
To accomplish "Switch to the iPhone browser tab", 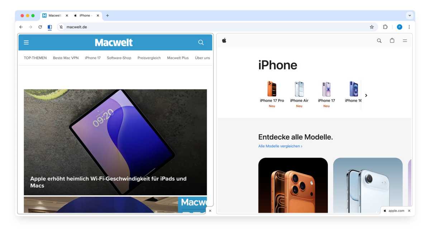I will point(85,15).
